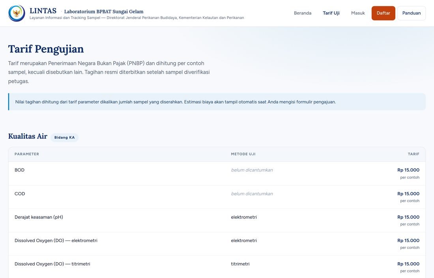Select the COD parameter row
This screenshot has width=434, height=278.
(217, 197)
